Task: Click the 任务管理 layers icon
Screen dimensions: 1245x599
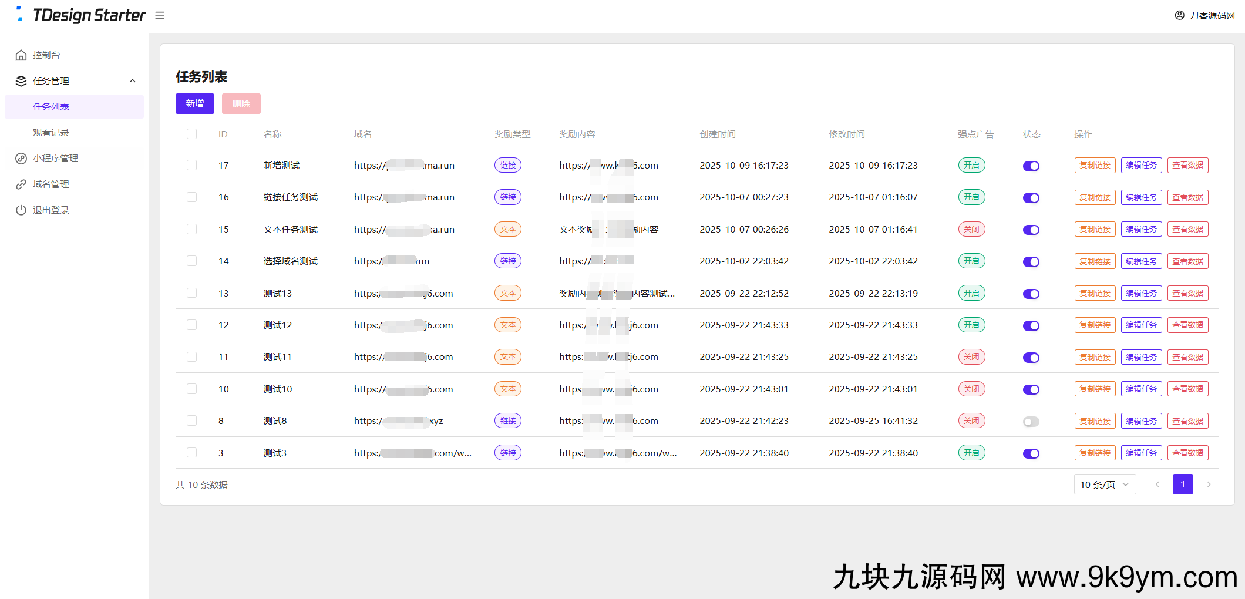Action: [x=21, y=81]
